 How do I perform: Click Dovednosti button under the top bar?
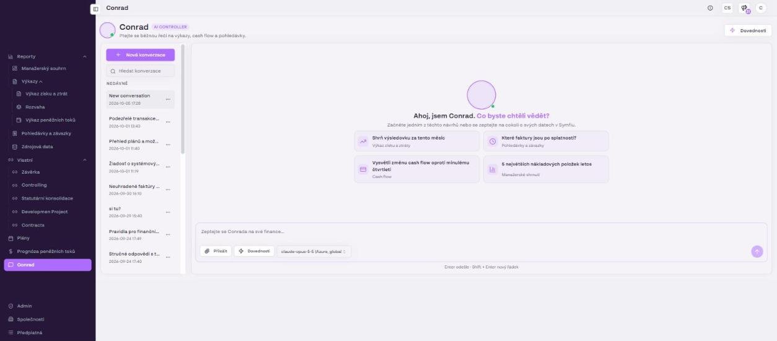(x=748, y=30)
